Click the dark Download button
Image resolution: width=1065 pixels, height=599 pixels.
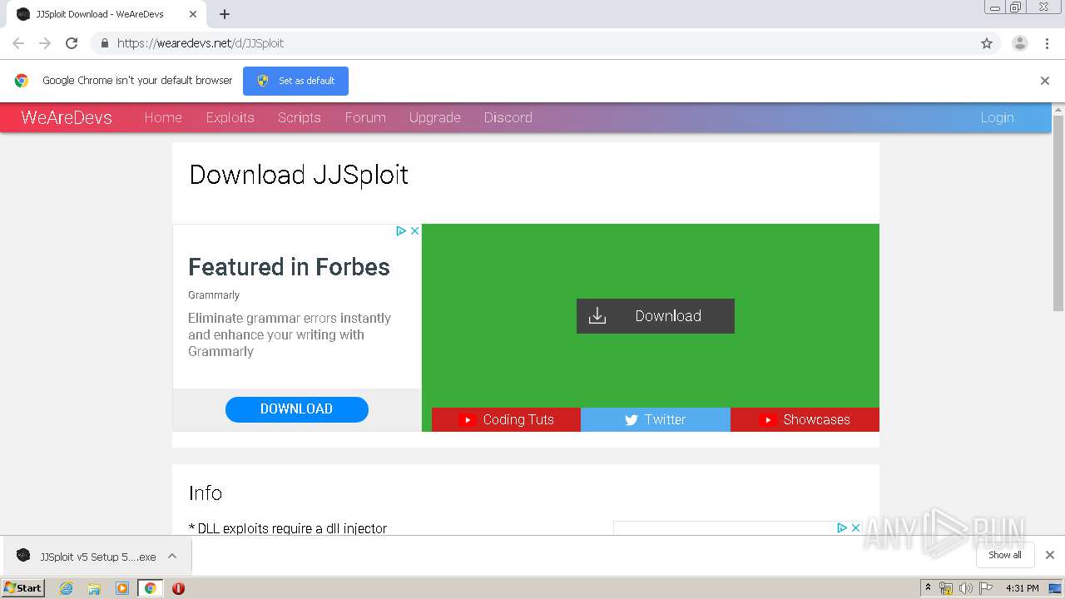(656, 316)
